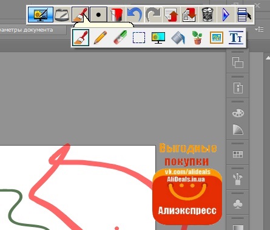Screen dimensions: 270x230
Task: Open the brushes-in-cup panel icon
Action: click(x=238, y=179)
